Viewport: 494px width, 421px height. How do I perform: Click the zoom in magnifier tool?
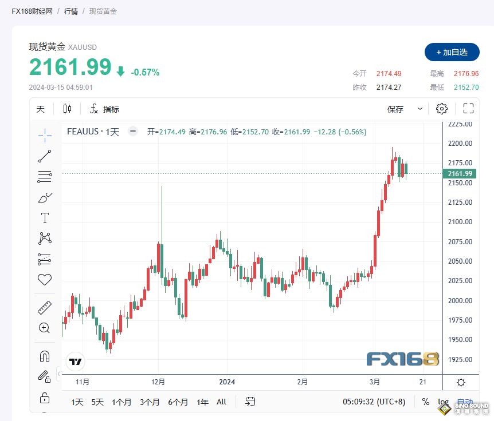[x=45, y=328]
